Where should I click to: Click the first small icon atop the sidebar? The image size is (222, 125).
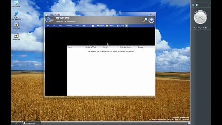click(193, 5)
